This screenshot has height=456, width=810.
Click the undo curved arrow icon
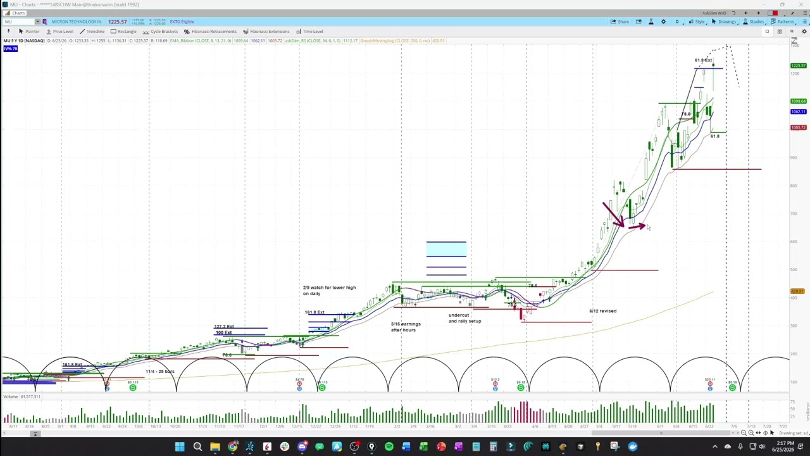(733, 13)
